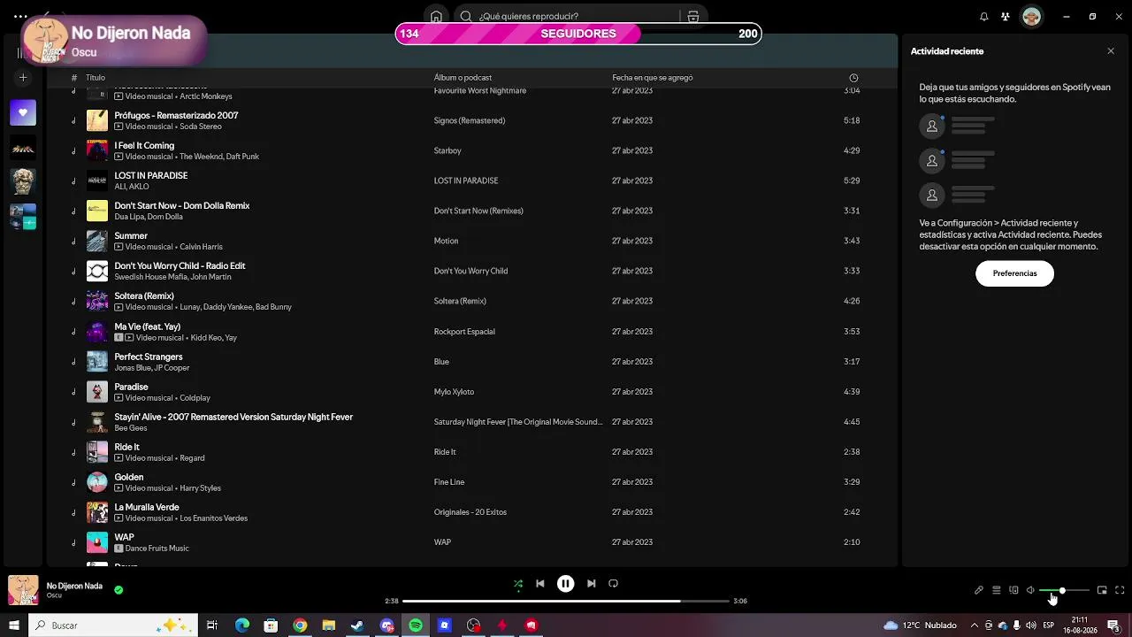
Task: Open artist link Soda Stereo
Action: (x=201, y=127)
